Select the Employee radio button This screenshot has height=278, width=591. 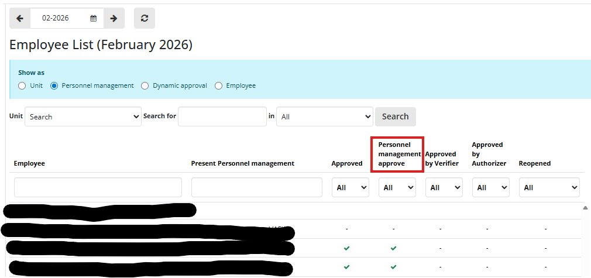pos(219,85)
